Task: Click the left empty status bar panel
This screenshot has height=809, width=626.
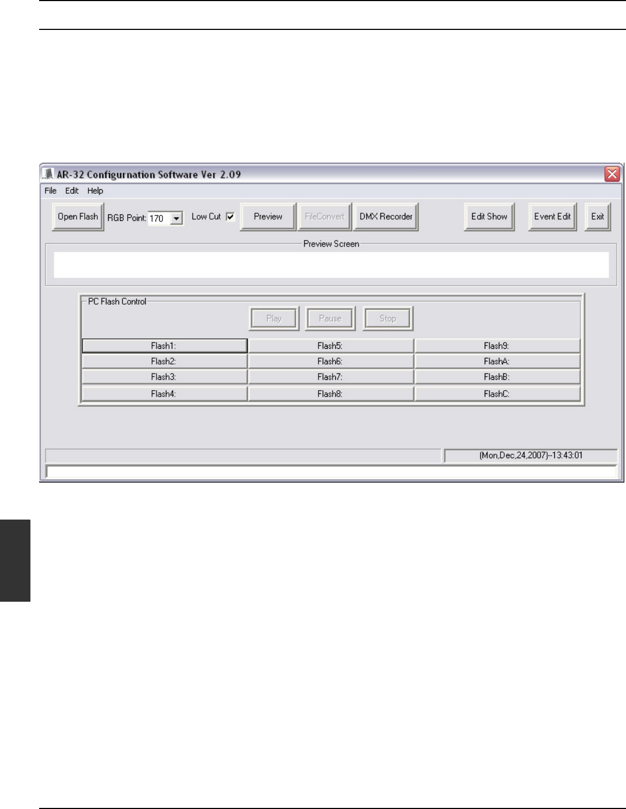Action: pyautogui.click(x=243, y=455)
